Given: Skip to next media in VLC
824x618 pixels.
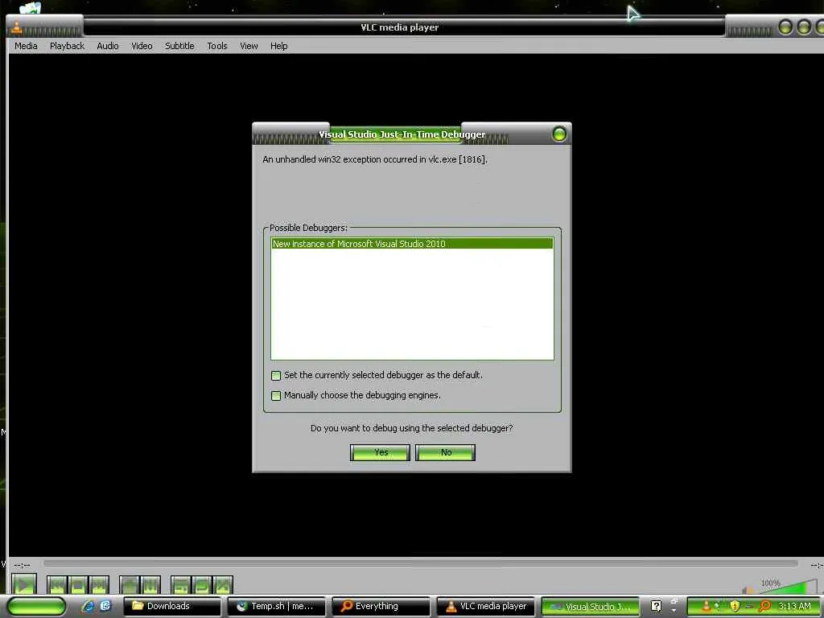Looking at the screenshot, I should click(98, 585).
